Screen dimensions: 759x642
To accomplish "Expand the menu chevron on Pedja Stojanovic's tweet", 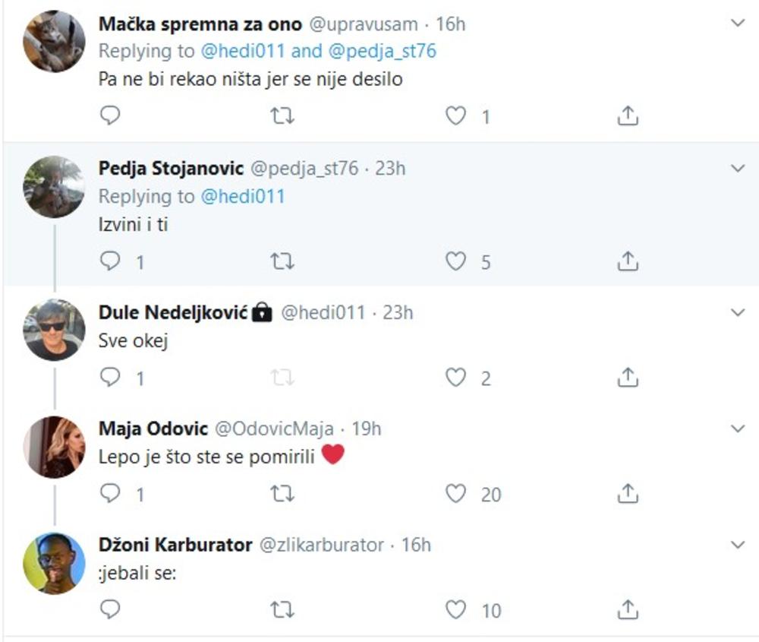I will click(738, 168).
